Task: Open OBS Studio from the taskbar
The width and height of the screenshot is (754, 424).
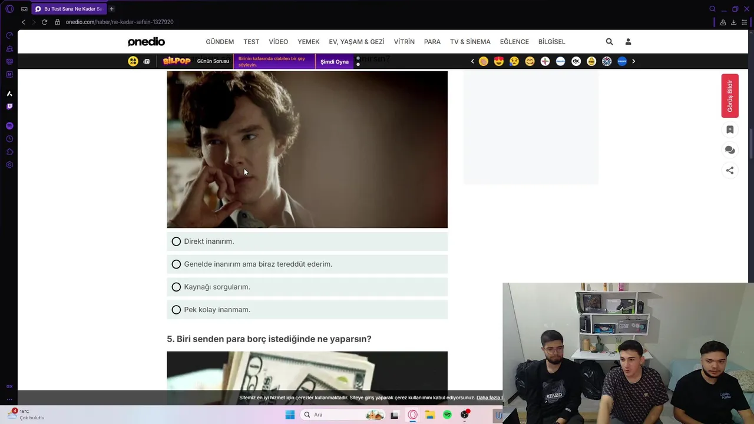Action: pos(465,415)
